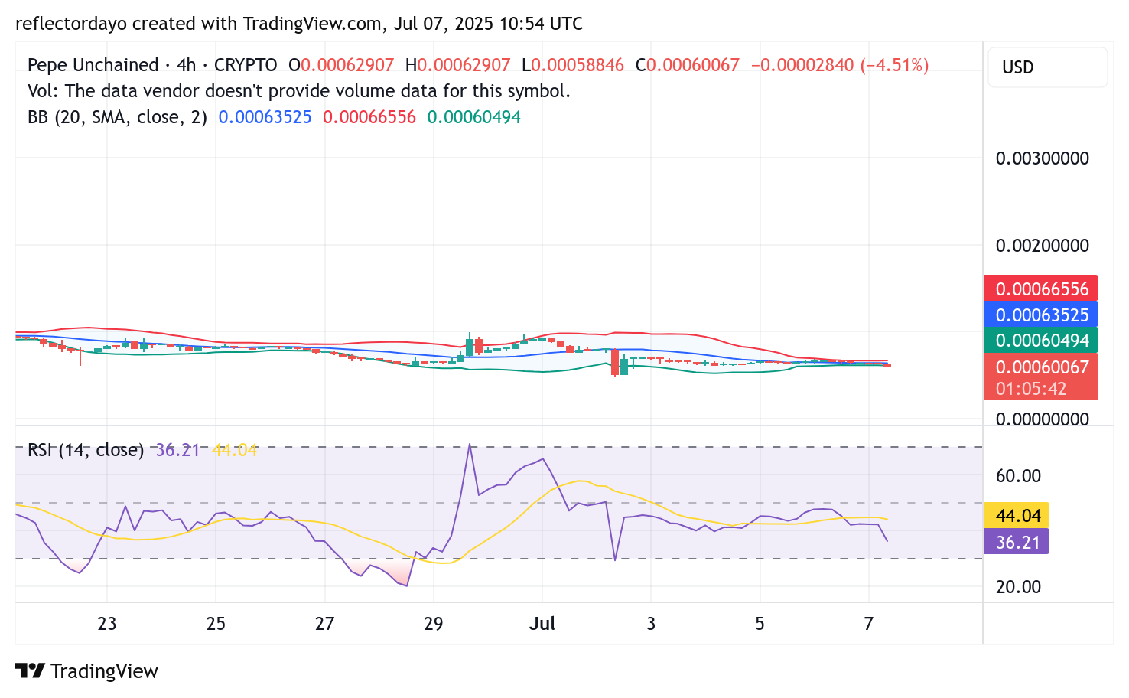Viewport: 1129px width, 698px height.
Task: Click the BB basis value 0.00063525 in legend
Action: (265, 117)
